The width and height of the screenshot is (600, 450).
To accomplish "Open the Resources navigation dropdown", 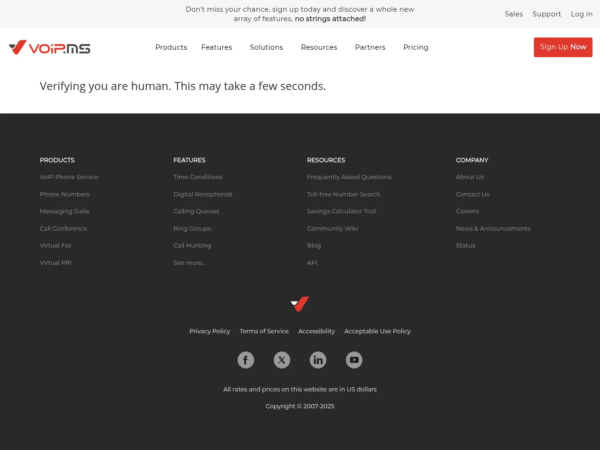I will pyautogui.click(x=319, y=47).
